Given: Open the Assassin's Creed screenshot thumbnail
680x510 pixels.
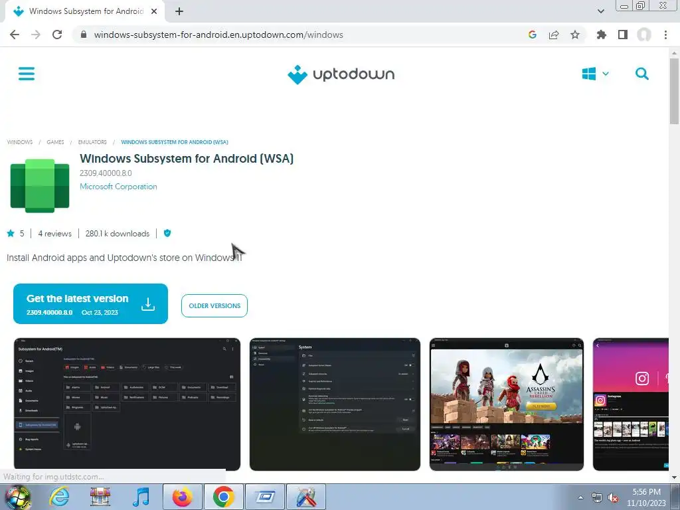Looking at the screenshot, I should click(507, 404).
